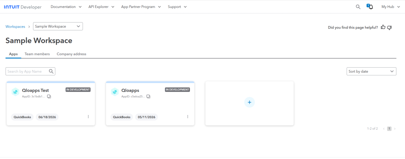Copy the Qloapps AppID c5e6ca25
The height and width of the screenshot is (159, 405).
(x=149, y=97)
